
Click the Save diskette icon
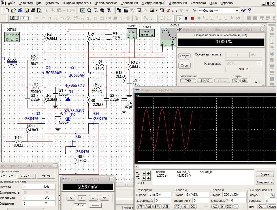tap(26, 10)
